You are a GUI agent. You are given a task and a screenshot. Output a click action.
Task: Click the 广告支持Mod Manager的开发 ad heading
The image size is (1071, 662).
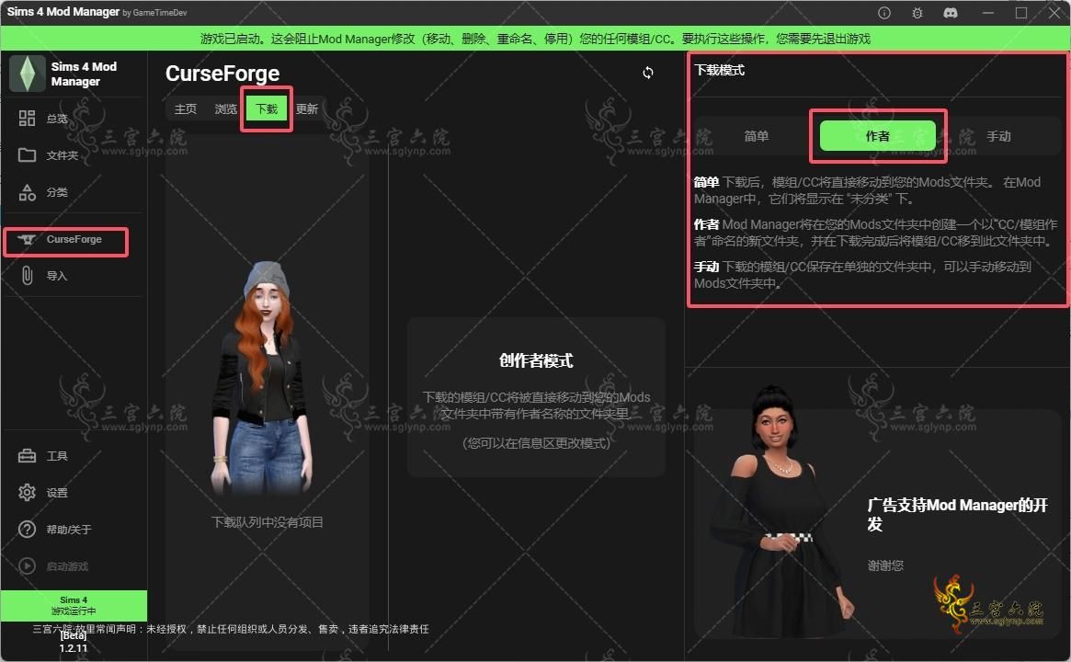coord(958,515)
